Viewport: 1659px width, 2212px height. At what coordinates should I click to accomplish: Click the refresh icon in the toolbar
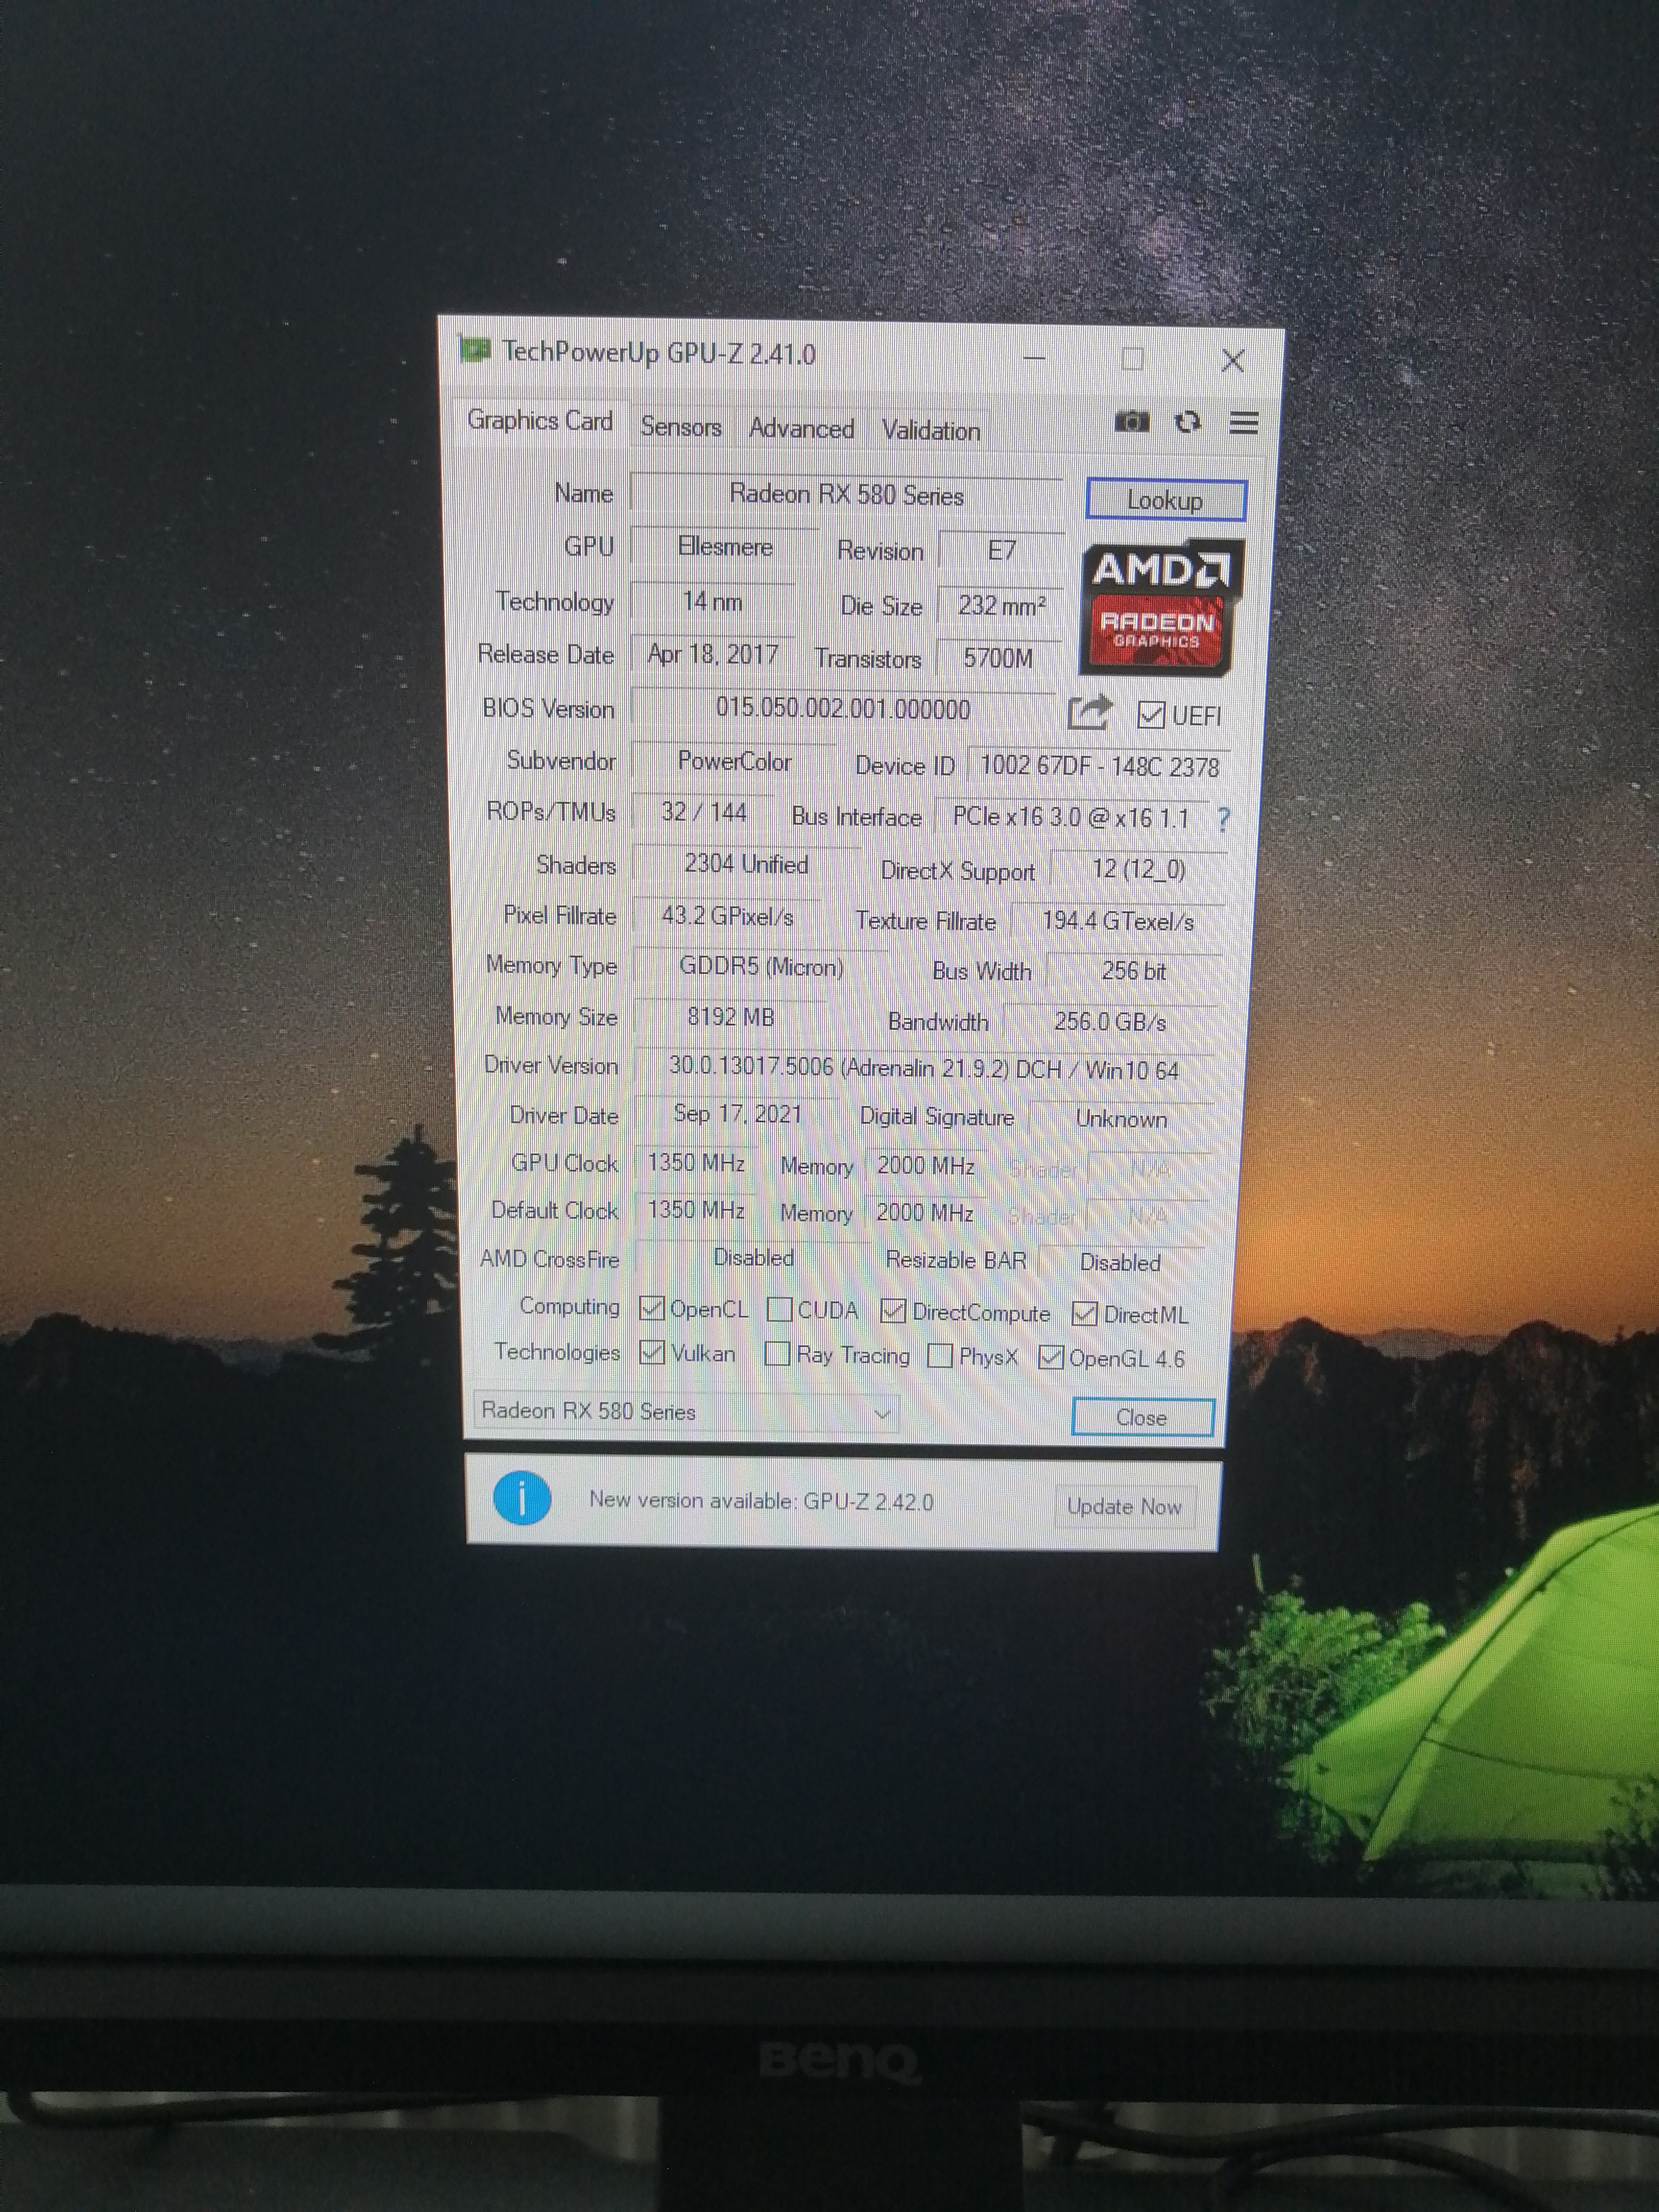click(1187, 422)
